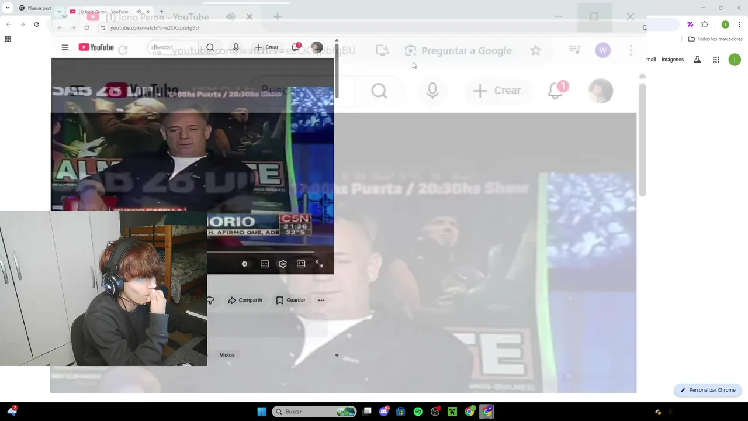Screen dimensions: 748x421
Task: Go back in the background Chrome window
Action: [x=8, y=25]
